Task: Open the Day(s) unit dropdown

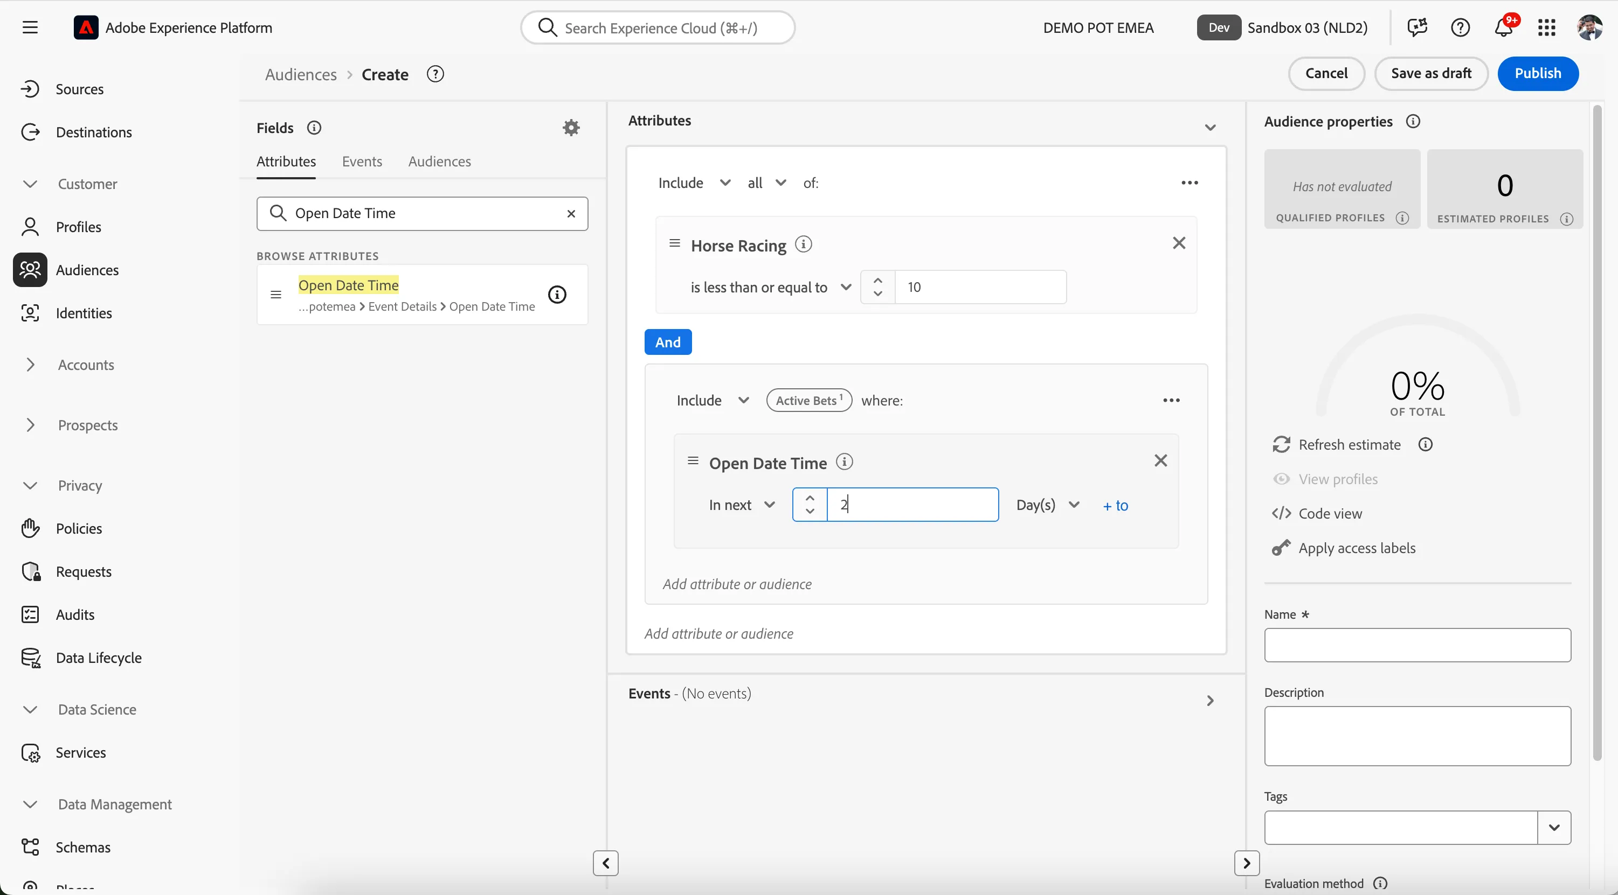Action: click(x=1048, y=505)
